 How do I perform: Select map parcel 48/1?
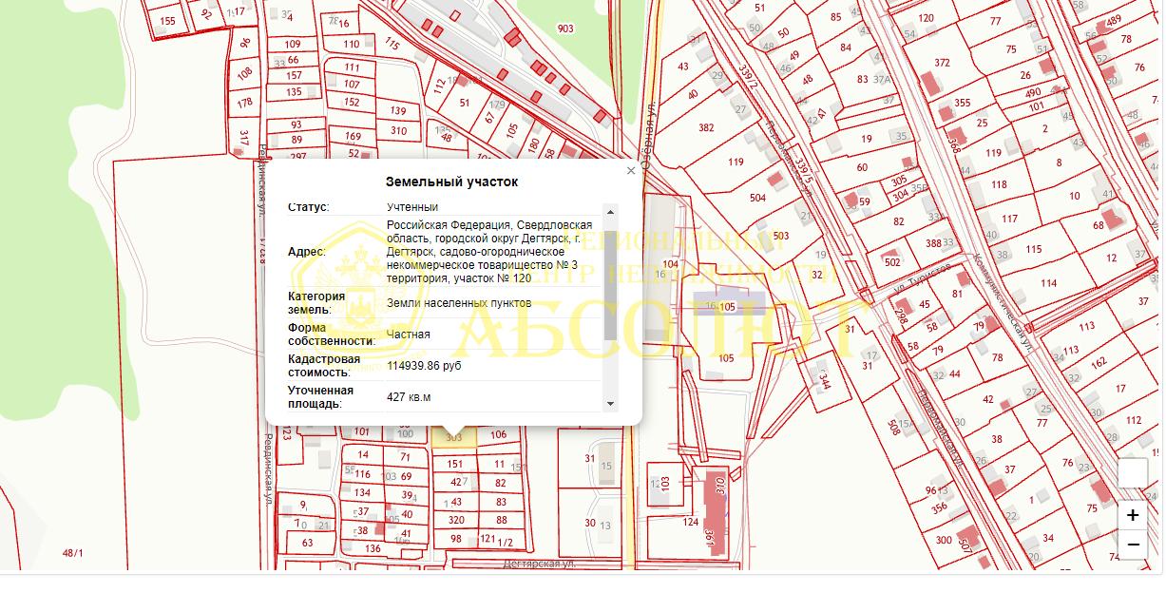tap(72, 553)
